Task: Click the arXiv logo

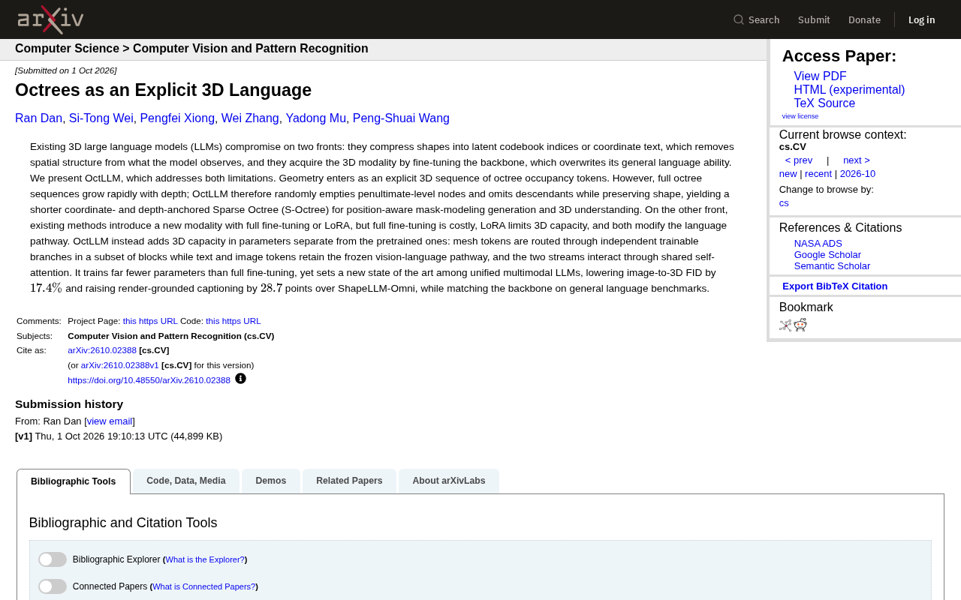Action: (50, 19)
